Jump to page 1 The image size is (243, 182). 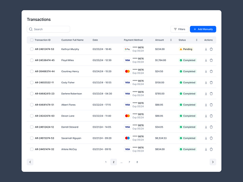tap(106, 162)
